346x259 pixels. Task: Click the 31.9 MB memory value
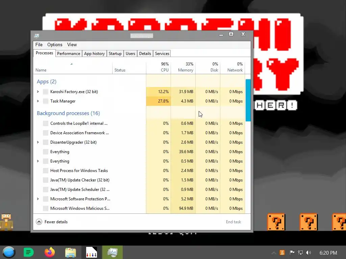point(186,92)
